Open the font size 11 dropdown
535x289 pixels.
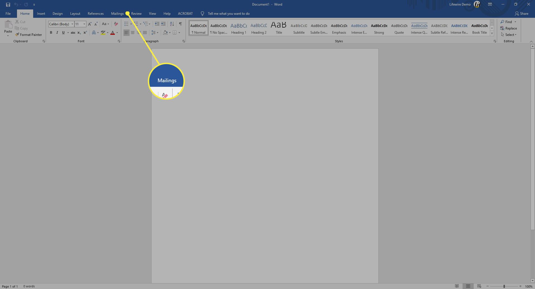coord(84,24)
